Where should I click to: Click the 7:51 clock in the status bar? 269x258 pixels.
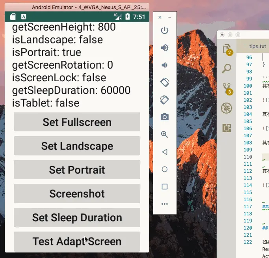(x=139, y=17)
